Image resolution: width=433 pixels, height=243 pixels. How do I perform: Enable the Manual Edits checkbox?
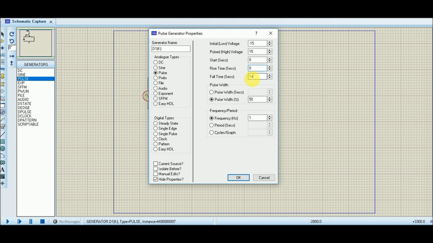click(x=156, y=174)
